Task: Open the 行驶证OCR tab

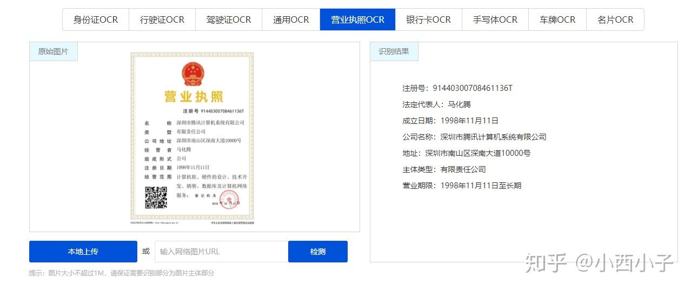Action: 162,19
